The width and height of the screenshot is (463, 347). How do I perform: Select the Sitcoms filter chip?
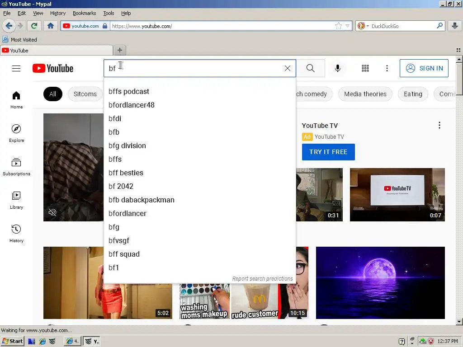(x=85, y=94)
